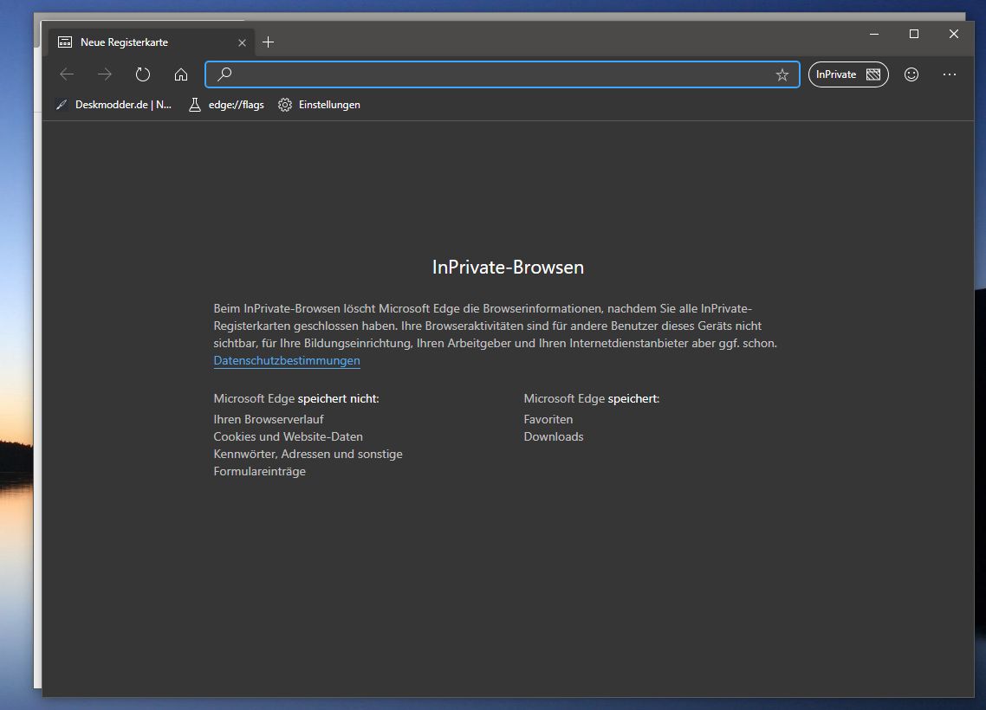Go back with the back arrow
Viewport: 986px width, 710px height.
(x=67, y=74)
